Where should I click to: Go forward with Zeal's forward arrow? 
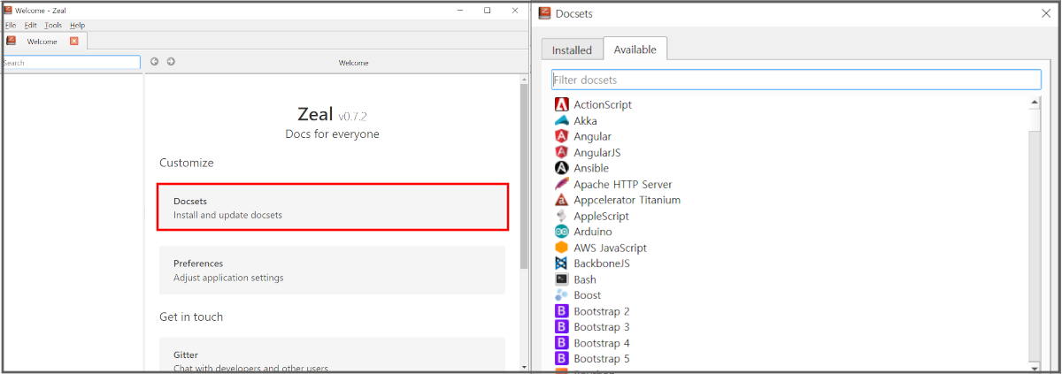point(171,62)
